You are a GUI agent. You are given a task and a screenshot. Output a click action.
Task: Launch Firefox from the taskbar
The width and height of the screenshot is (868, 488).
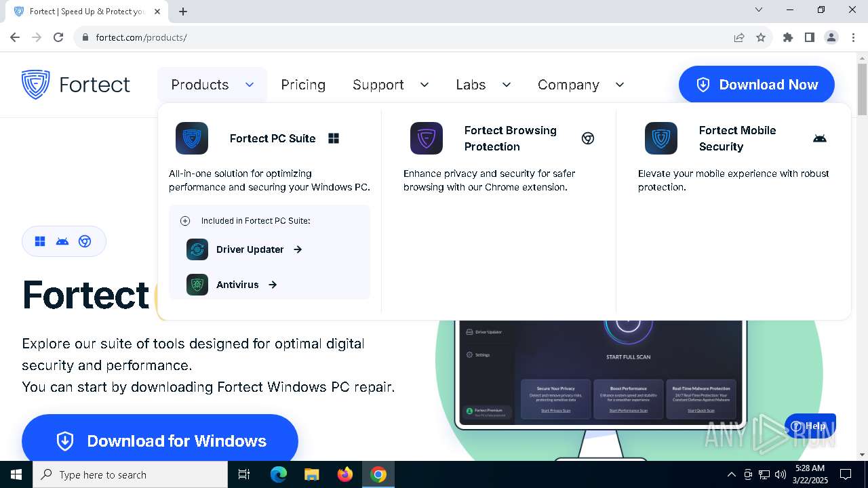345,474
